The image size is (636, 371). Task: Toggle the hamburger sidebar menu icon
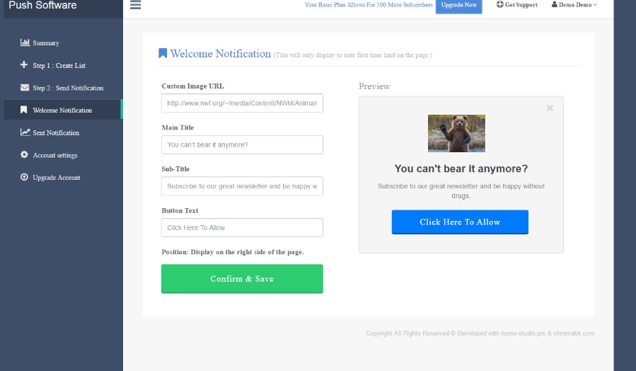(135, 5)
